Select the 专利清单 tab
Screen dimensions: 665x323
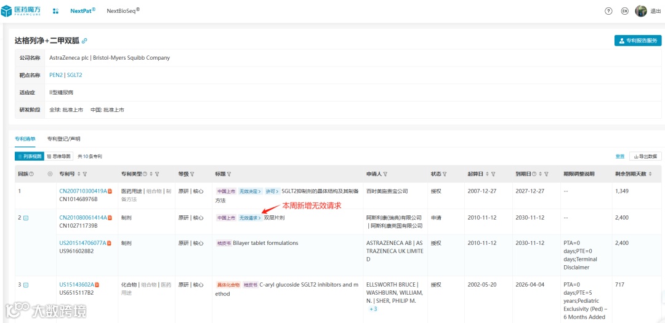(x=25, y=138)
